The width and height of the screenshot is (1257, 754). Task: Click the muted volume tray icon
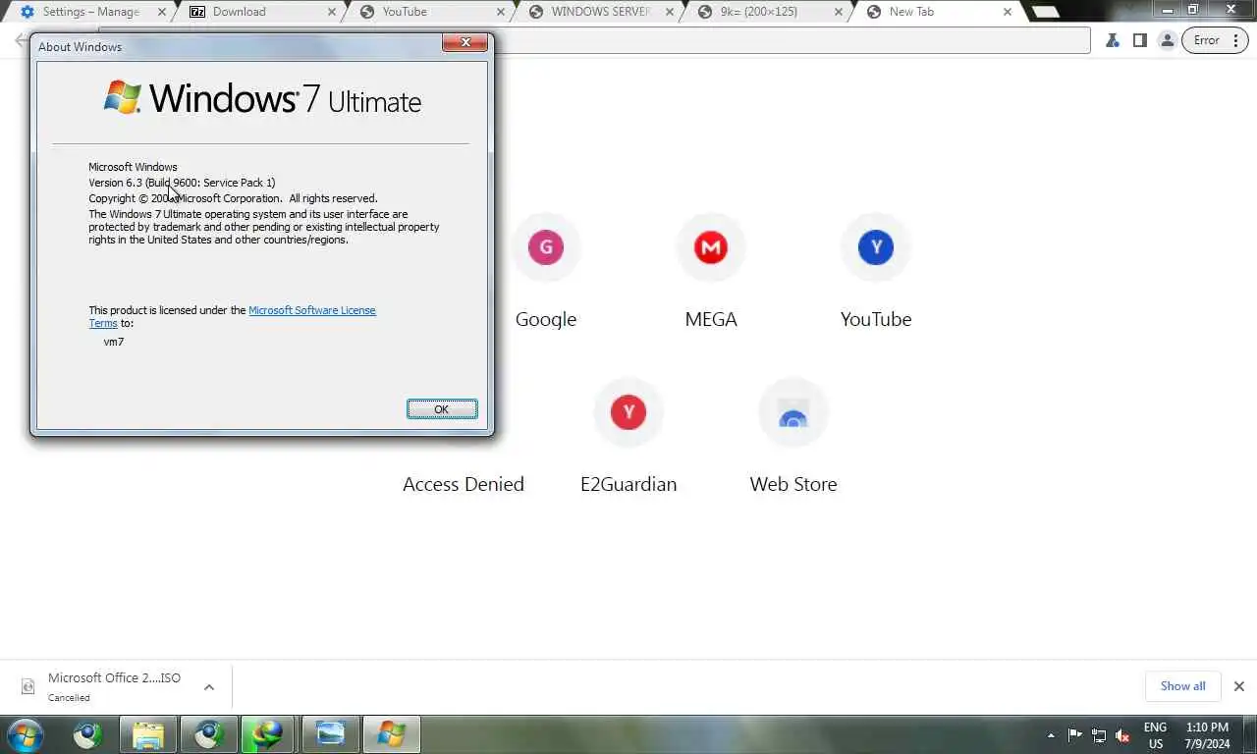pos(1122,735)
